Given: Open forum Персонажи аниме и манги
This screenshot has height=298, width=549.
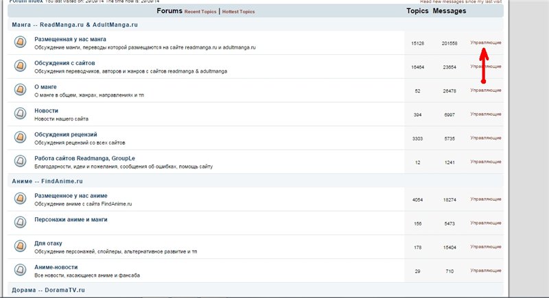Looking at the screenshot, I should pos(71,219).
